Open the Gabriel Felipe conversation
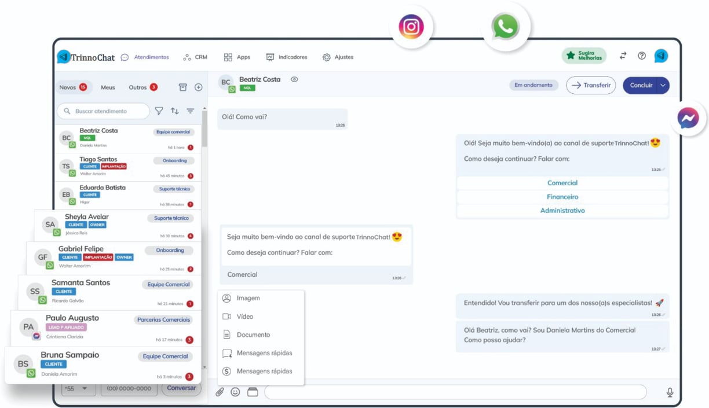The width and height of the screenshot is (709, 408). pyautogui.click(x=114, y=259)
